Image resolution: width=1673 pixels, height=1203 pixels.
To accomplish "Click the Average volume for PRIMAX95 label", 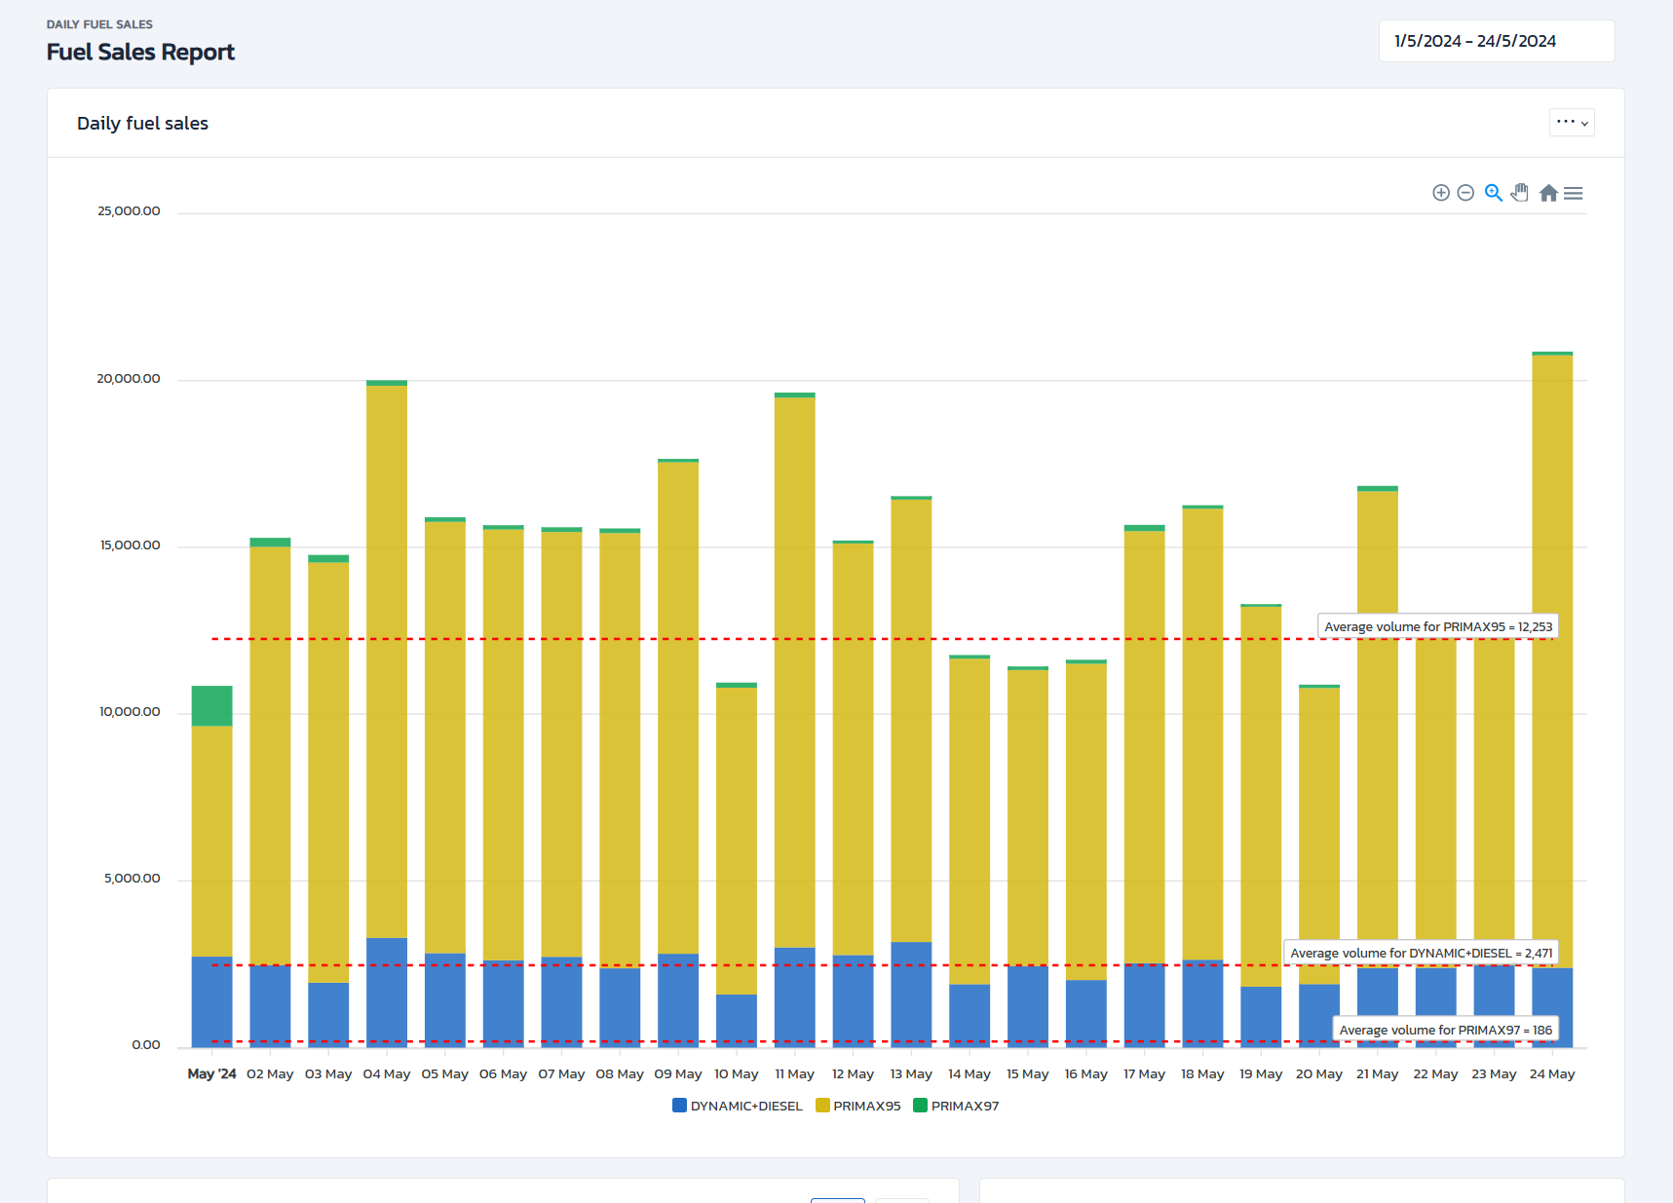I will click(1437, 626).
